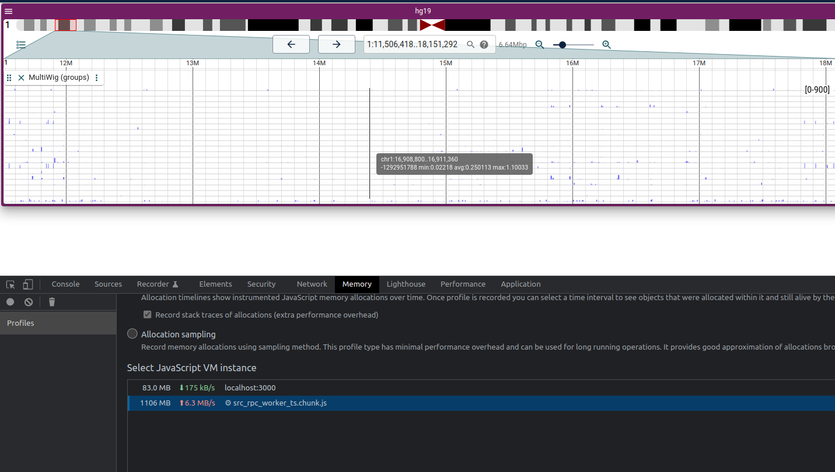The height and width of the screenshot is (472, 835).
Task: Open the Lighthouse tab
Action: tap(406, 284)
